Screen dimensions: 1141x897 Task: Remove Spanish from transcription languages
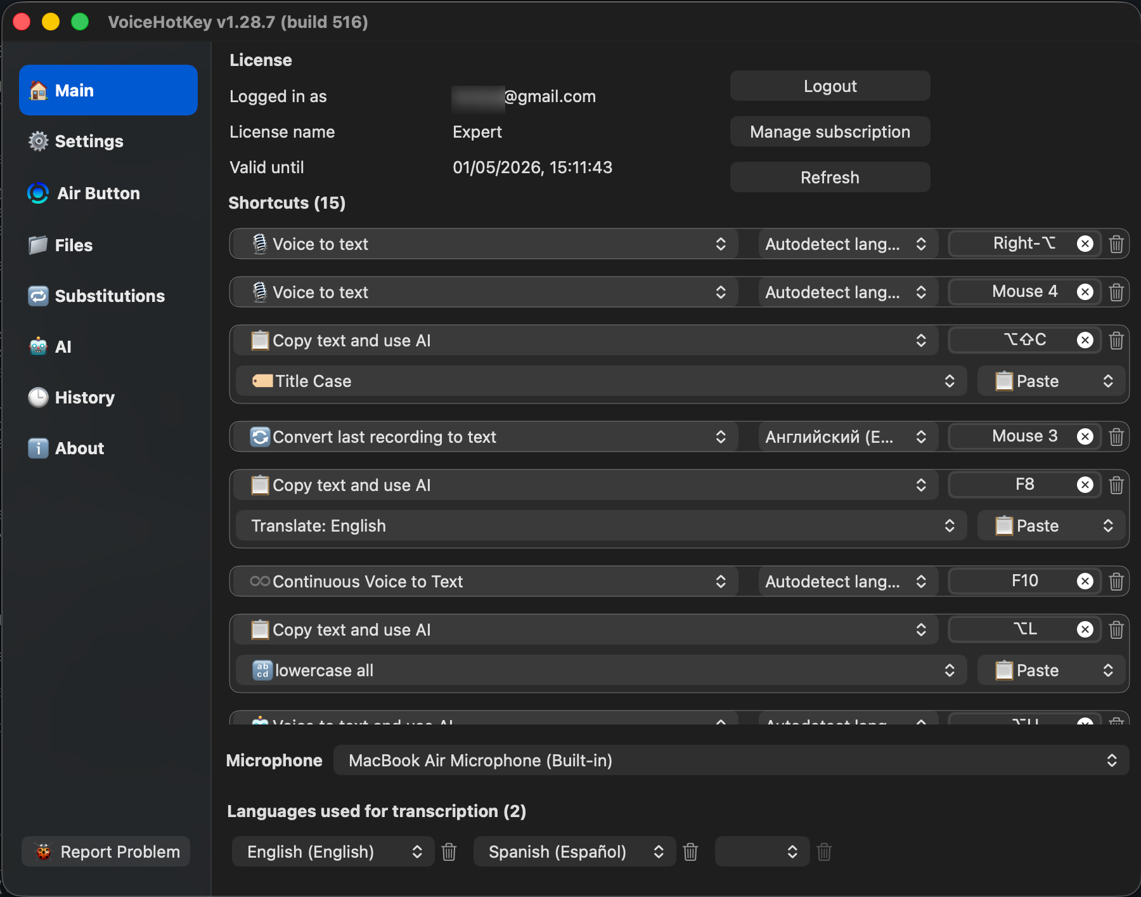[x=690, y=851]
